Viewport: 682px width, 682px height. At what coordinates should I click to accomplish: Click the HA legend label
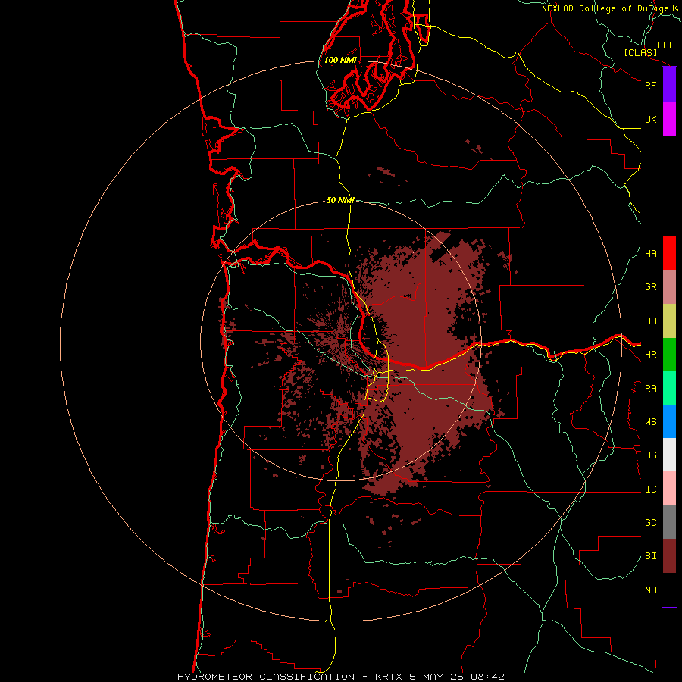[650, 254]
